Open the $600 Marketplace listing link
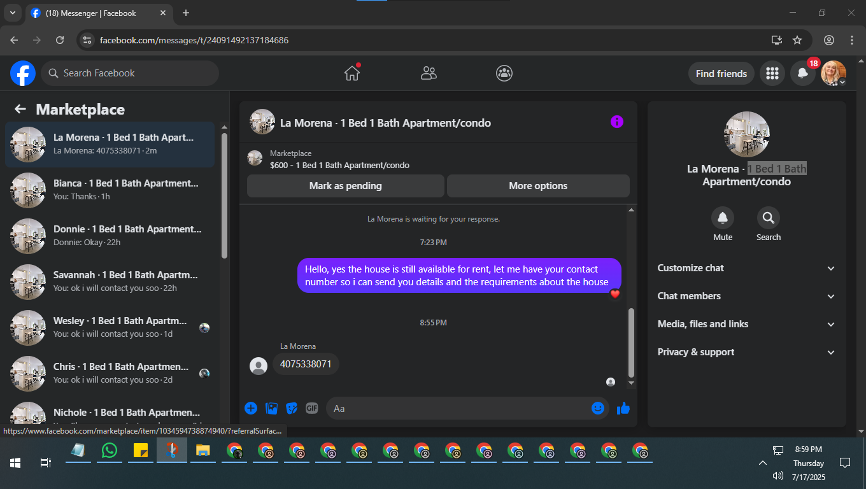 tap(339, 165)
